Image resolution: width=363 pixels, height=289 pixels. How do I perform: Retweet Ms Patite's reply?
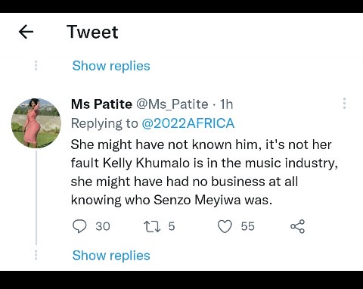152,226
